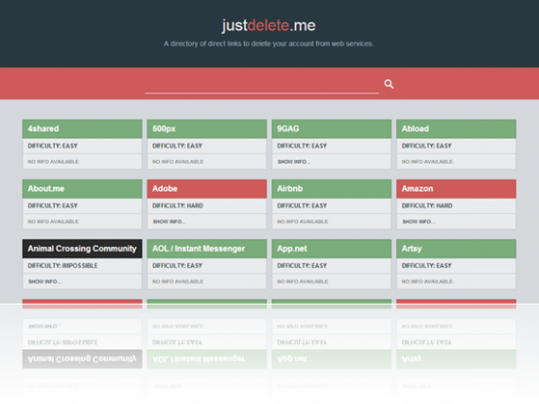Open the Abload deletion link
This screenshot has height=404, width=539.
point(456,129)
